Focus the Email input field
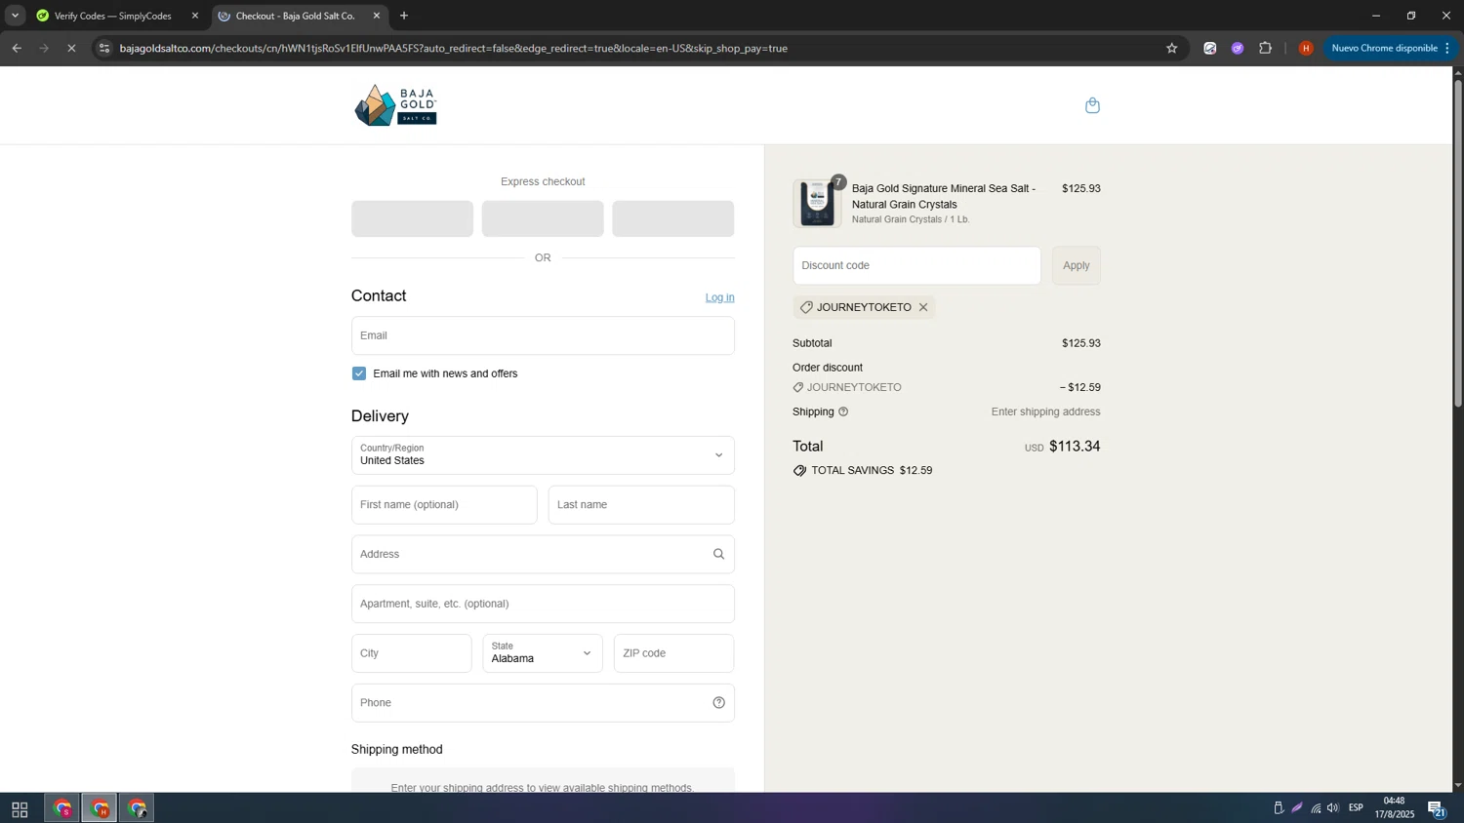 tap(543, 335)
